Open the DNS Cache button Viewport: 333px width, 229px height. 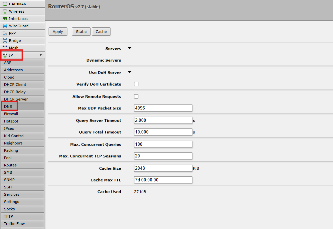point(101,32)
